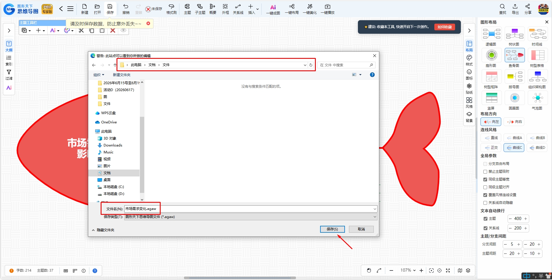Select the 气泡图 bubble chart layout
The width and height of the screenshot is (552, 280).
point(538,98)
